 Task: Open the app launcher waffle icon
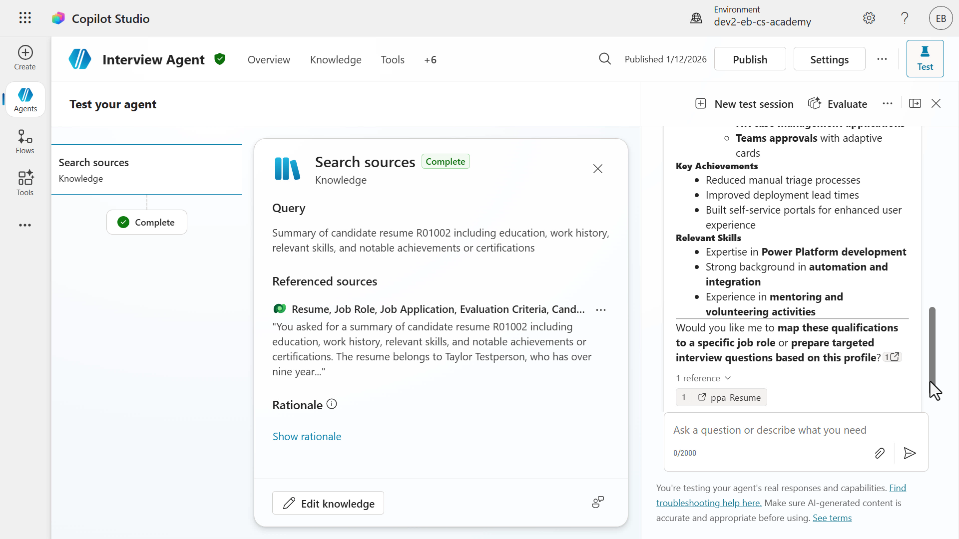click(25, 18)
